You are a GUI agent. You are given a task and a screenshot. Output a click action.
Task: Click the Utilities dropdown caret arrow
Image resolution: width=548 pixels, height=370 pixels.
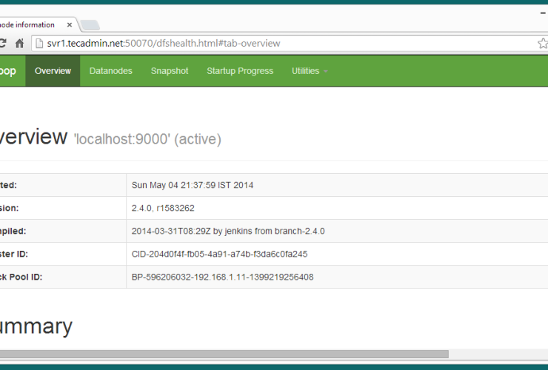click(325, 72)
